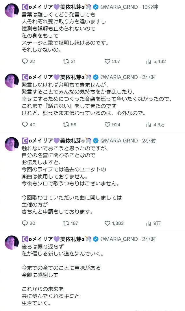This screenshot has height=311, width=185.
Task: Like the tweet with 924 likes
Action: tap(108, 125)
